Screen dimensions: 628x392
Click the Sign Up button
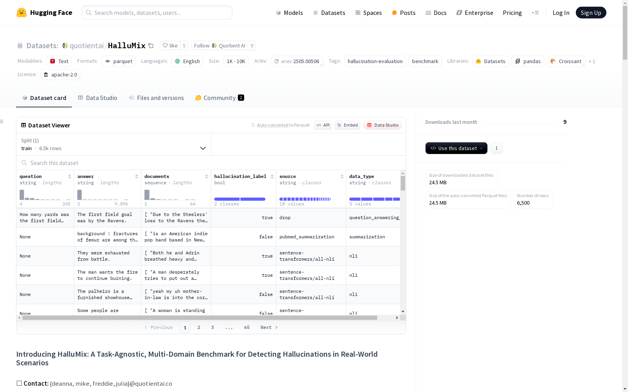(x=591, y=13)
